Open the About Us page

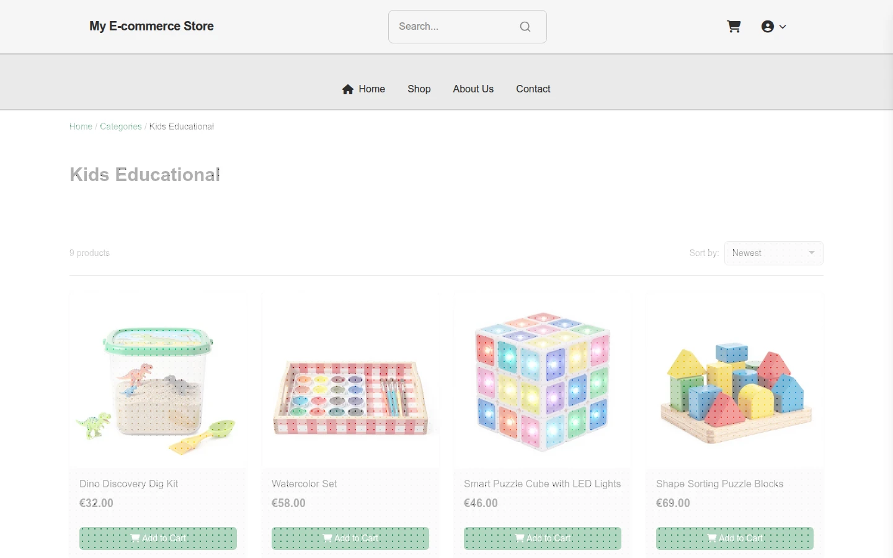[473, 89]
